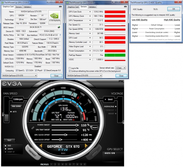This screenshot has width=183, height=167.
Task: Click the BIOS save chip icon
Action: click(59, 27)
